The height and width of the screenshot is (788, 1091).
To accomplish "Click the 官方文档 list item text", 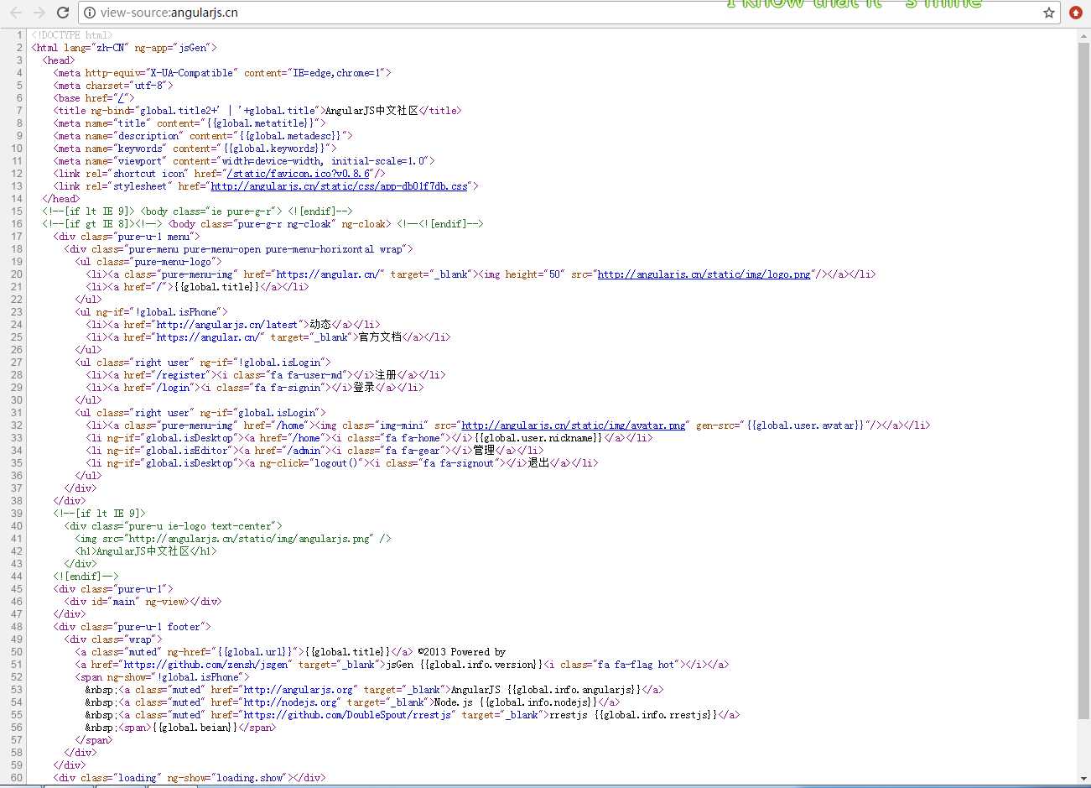I will (380, 337).
